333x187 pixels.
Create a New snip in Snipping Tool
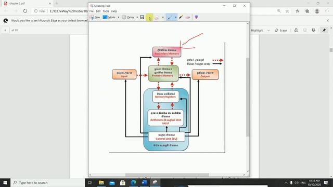click(95, 17)
